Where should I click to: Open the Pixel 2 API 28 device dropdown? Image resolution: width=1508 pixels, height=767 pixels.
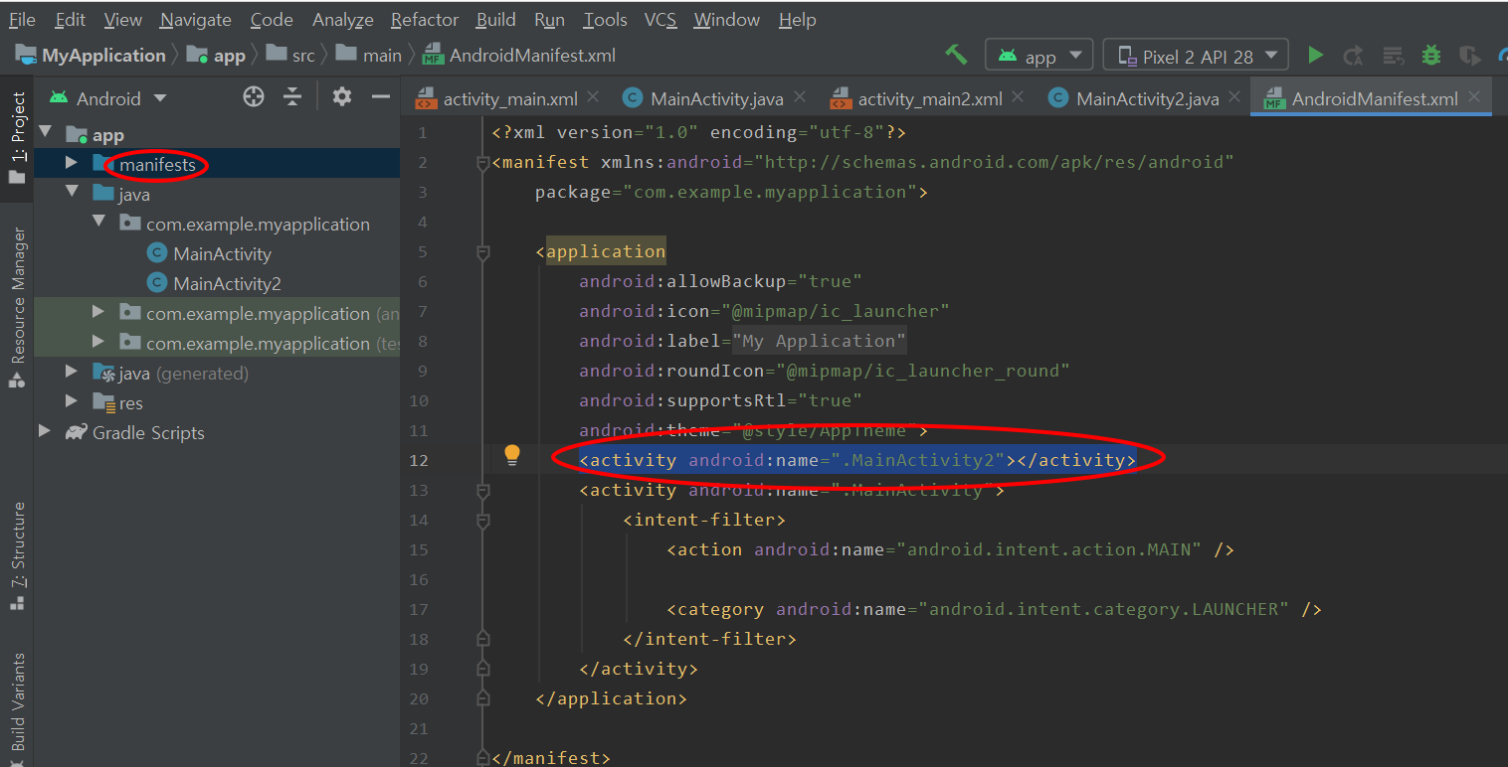pos(1196,56)
